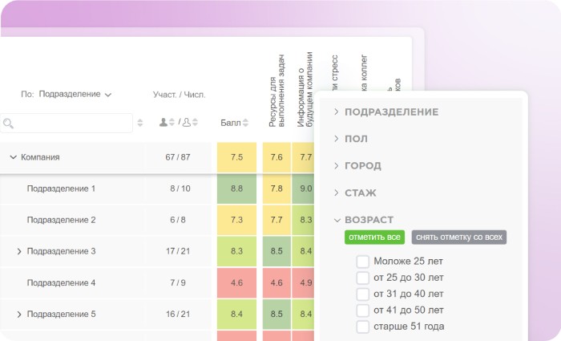Click Подразделение 4 Балл cell 4.6
This screenshot has height=341, width=561.
237,283
